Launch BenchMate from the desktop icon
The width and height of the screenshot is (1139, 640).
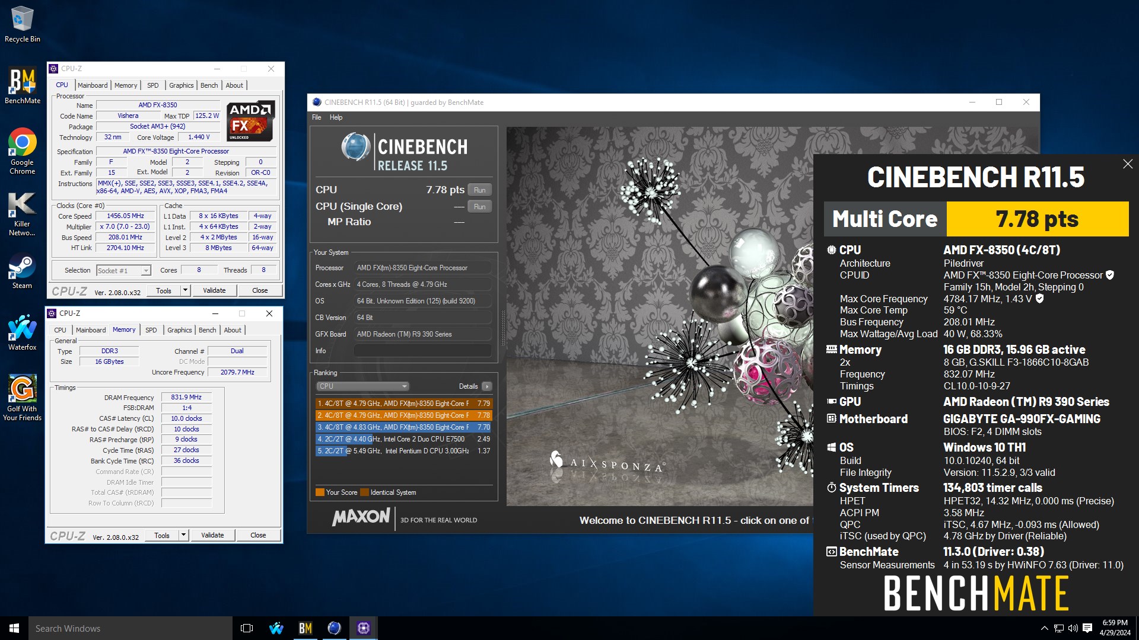[22, 86]
